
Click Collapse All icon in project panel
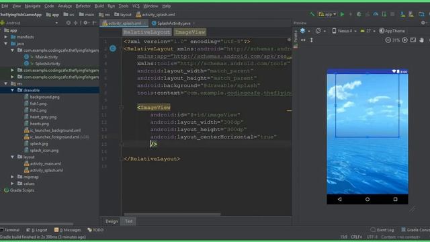[x=76, y=23]
